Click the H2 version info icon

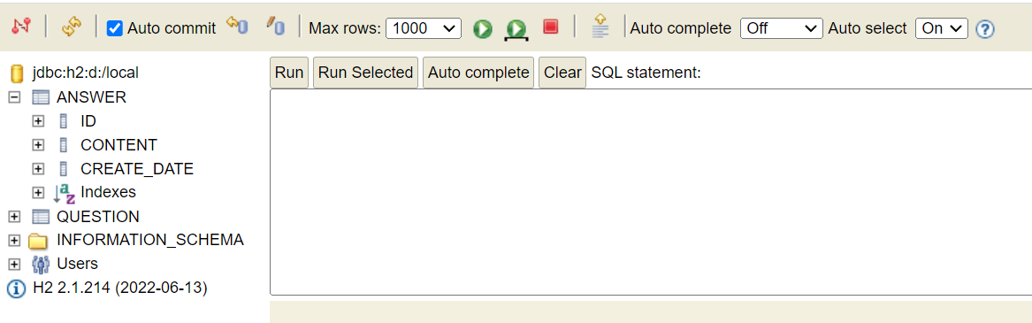[17, 288]
